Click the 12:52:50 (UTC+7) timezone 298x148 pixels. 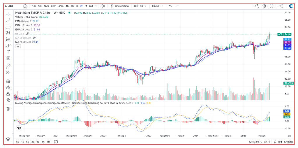coord(260,142)
